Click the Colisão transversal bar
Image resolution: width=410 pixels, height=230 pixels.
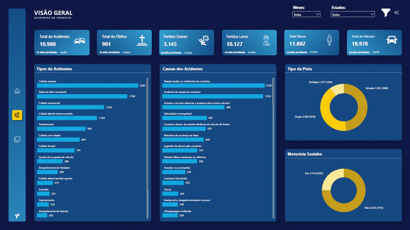pyautogui.click(x=71, y=107)
